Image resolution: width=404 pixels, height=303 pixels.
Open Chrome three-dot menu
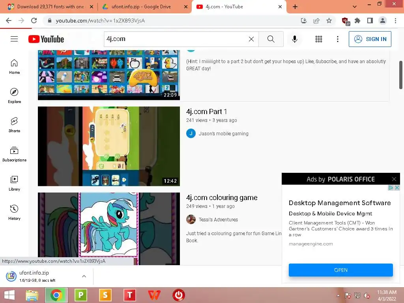(x=395, y=21)
